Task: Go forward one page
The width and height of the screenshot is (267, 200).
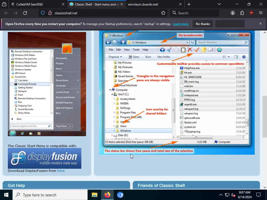Action: tap(16, 13)
